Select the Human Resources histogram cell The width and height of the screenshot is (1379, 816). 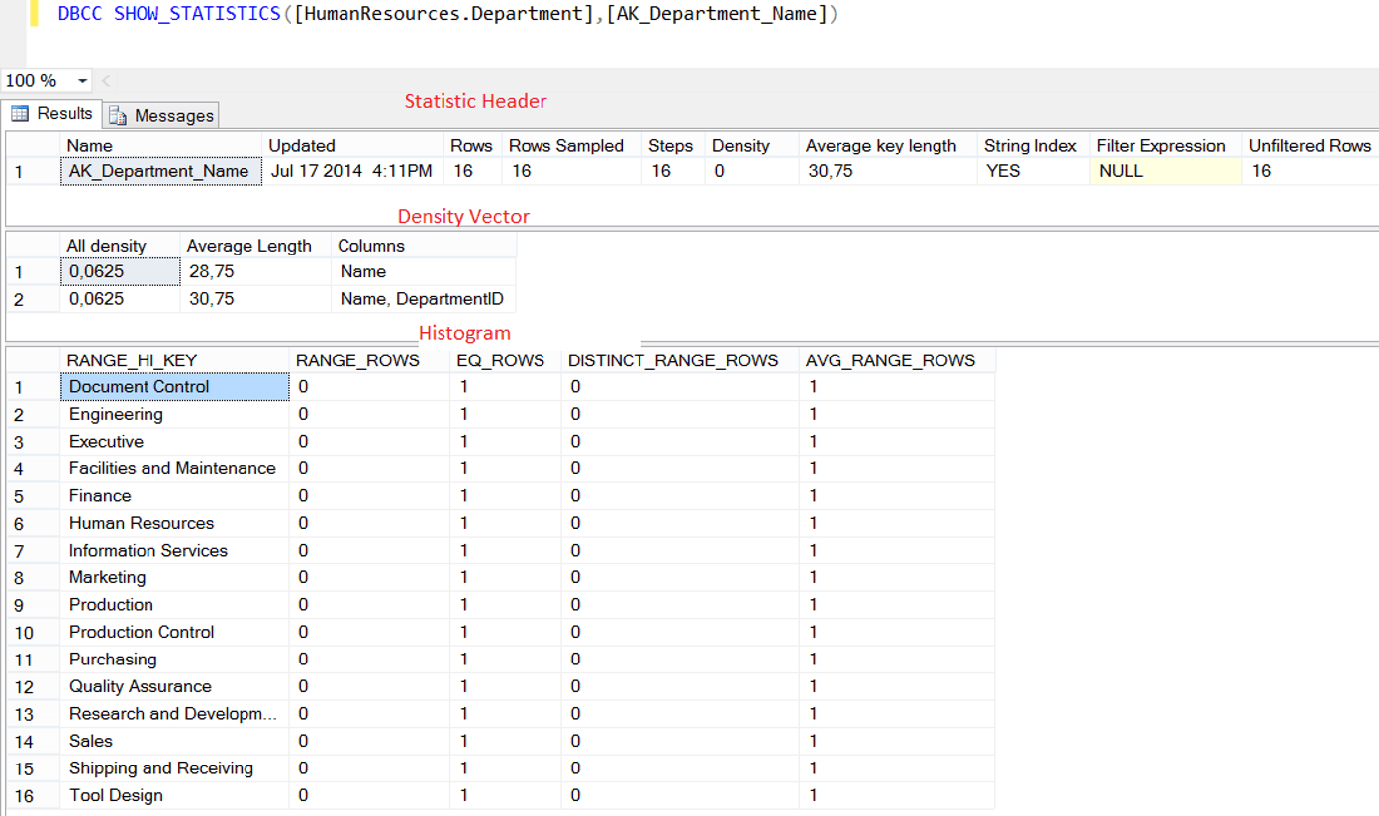point(175,523)
